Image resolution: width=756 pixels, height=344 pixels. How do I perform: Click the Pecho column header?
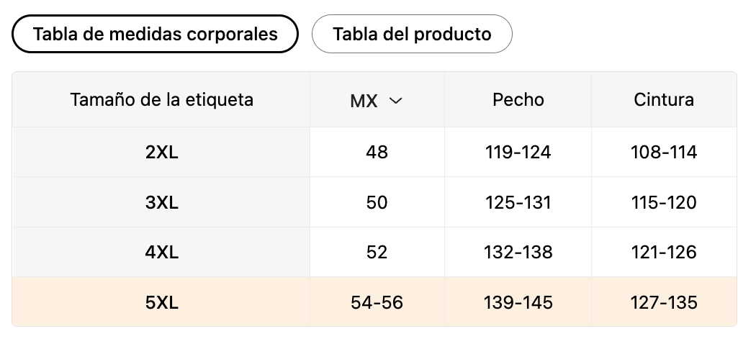pyautogui.click(x=518, y=100)
